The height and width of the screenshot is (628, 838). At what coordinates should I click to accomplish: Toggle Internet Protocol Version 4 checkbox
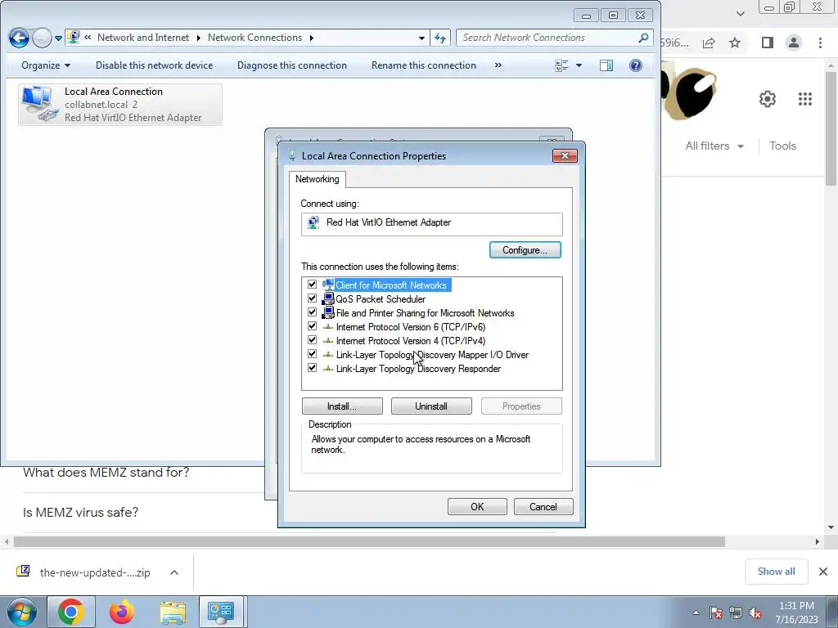tap(312, 340)
